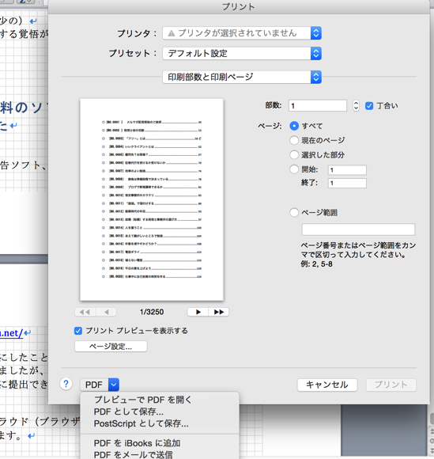The image size is (434, 459).
Task: Click the 部数 copies input field
Action: tap(318, 106)
